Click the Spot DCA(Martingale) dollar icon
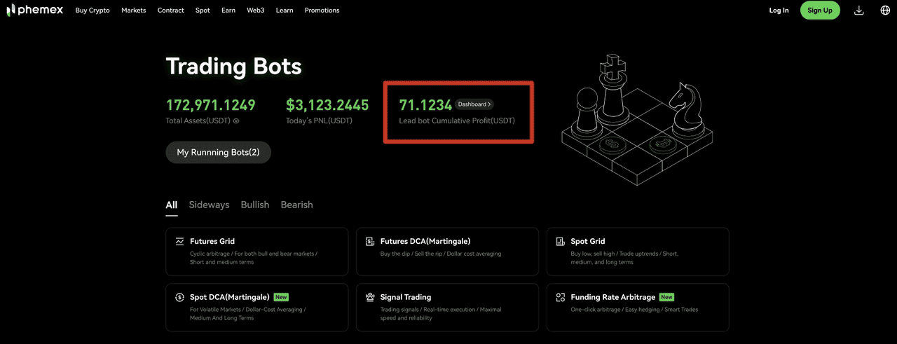Image resolution: width=897 pixels, height=344 pixels. pyautogui.click(x=180, y=297)
